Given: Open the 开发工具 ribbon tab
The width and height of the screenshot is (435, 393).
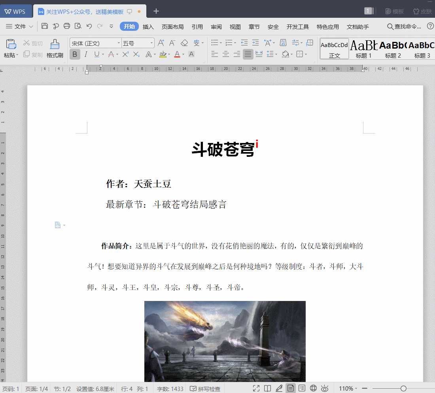Looking at the screenshot, I should (298, 26).
